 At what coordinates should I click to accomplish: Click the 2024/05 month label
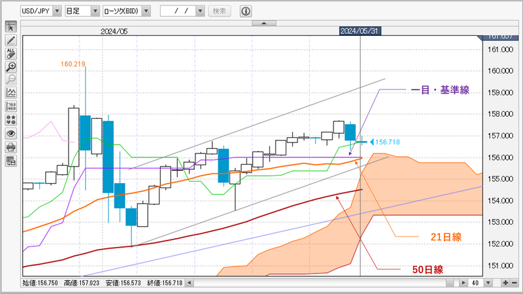pyautogui.click(x=114, y=31)
